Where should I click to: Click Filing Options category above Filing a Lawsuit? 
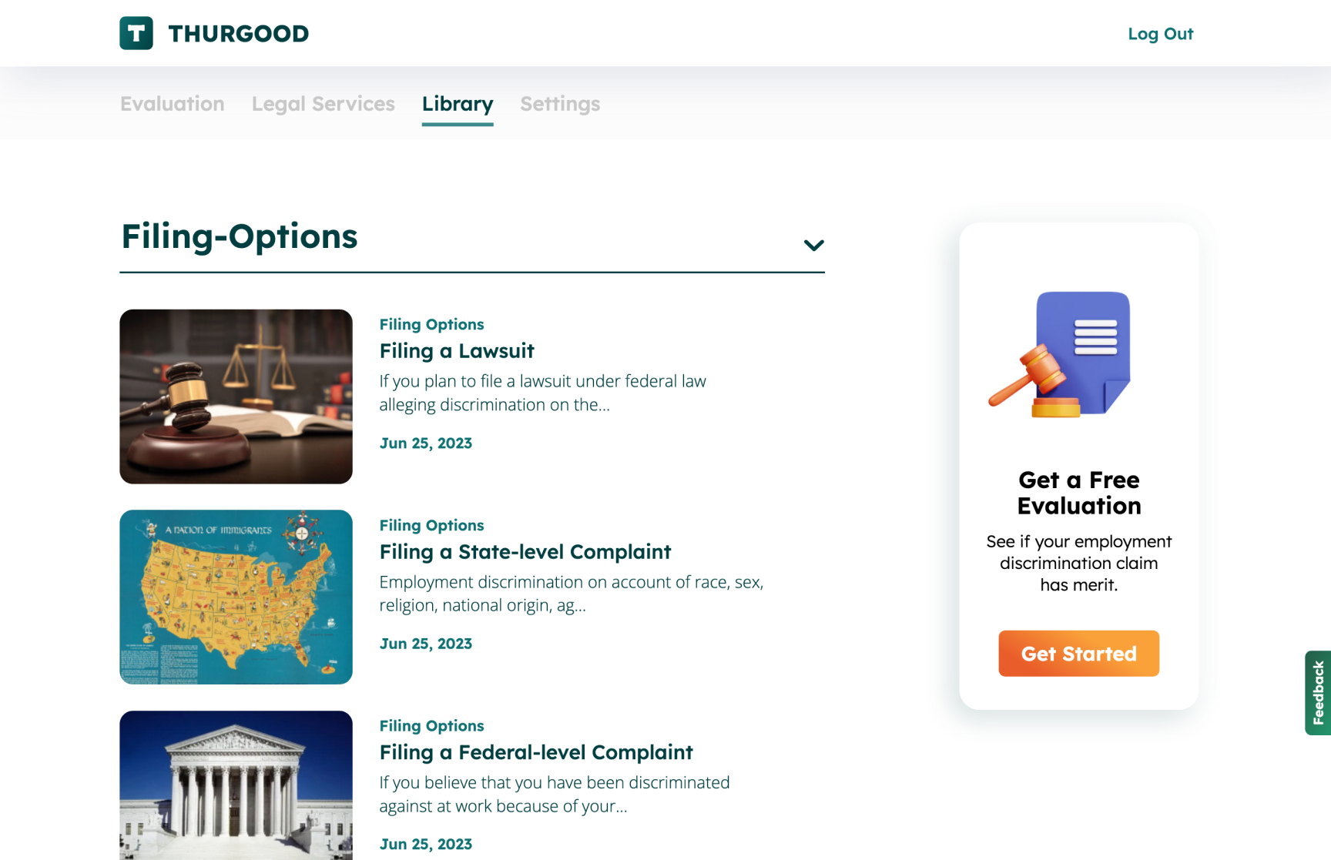point(431,324)
